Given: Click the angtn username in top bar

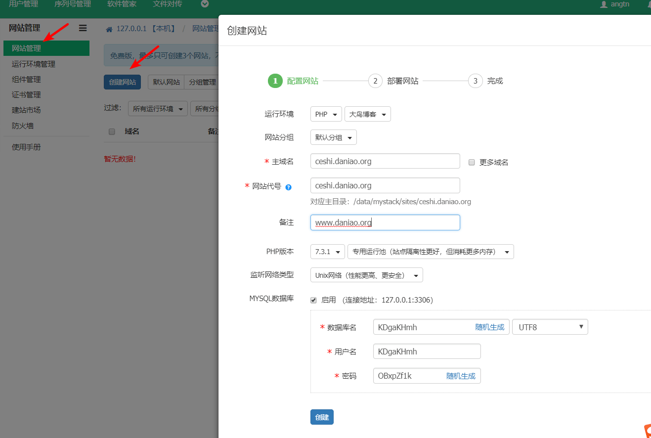Looking at the screenshot, I should click(x=620, y=4).
